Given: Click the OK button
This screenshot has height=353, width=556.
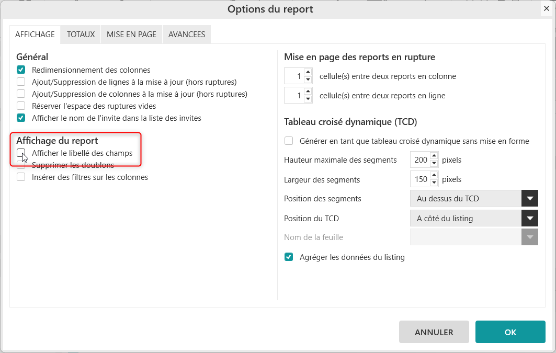Looking at the screenshot, I should pyautogui.click(x=510, y=332).
